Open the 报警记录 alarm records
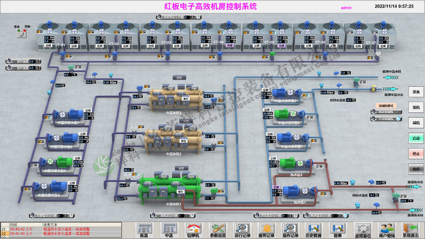Image resolution: width=425 pixels, height=239 pixels. pyautogui.click(x=266, y=230)
